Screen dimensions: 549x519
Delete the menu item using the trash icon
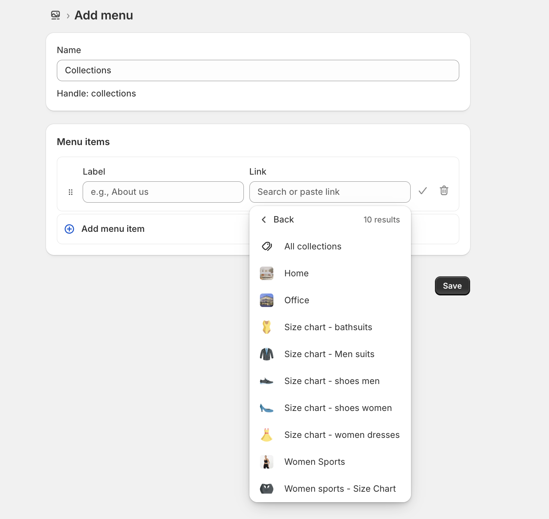click(x=444, y=191)
